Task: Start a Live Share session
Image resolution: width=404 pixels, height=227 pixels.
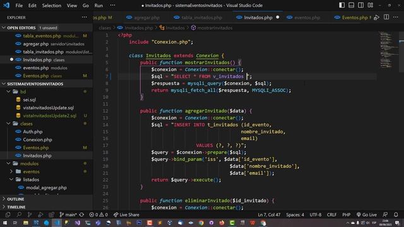Action: pyautogui.click(x=126, y=214)
